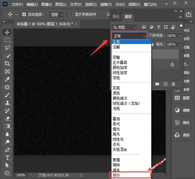Screen dimensions: 195x179
Task: Choose 正片叠底 blend mode
Action: (x=131, y=62)
